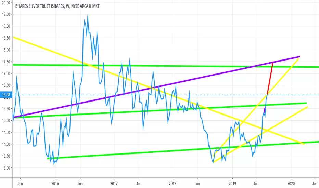
Task: Select the long purple rising trendline
Action: (157, 87)
